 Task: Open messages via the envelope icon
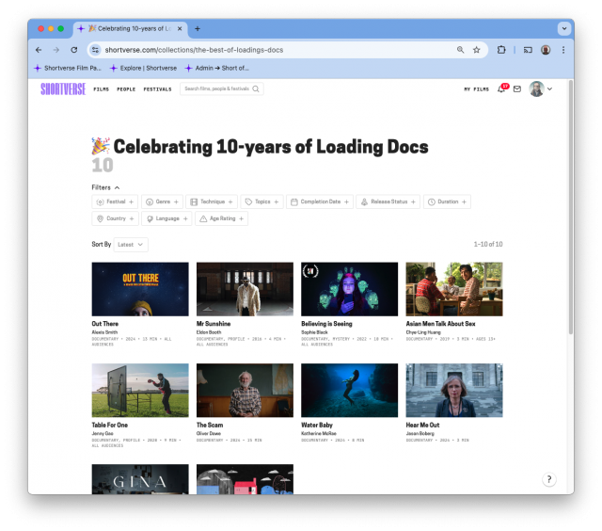coord(516,89)
